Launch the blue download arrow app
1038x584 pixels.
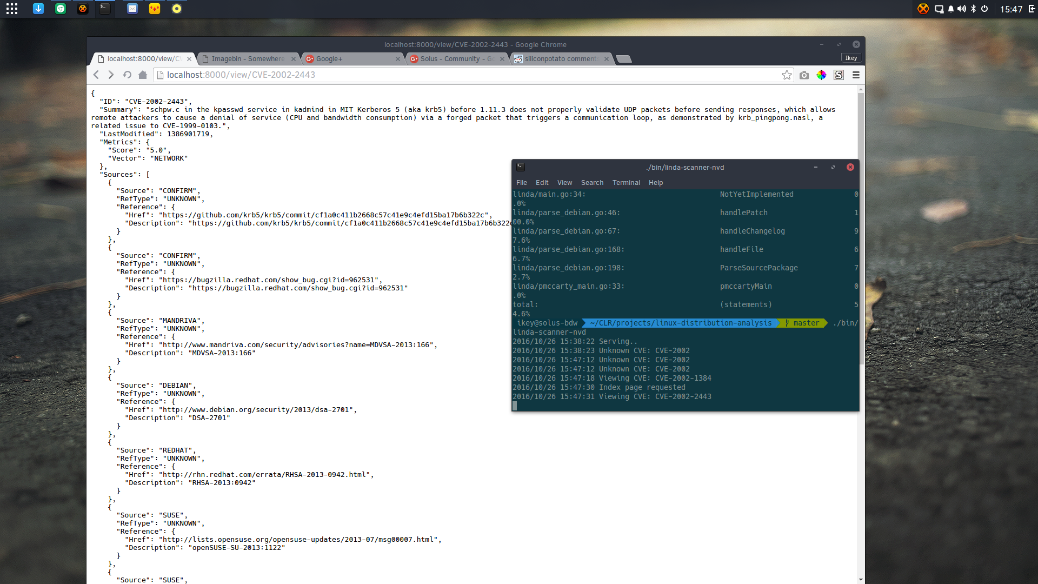38,9
